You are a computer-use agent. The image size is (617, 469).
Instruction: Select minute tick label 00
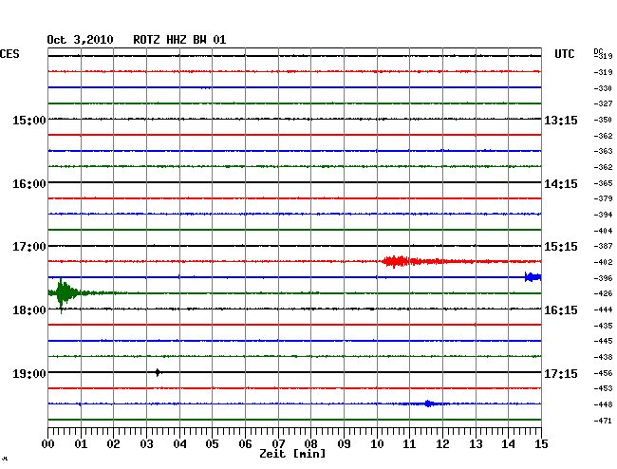(48, 444)
